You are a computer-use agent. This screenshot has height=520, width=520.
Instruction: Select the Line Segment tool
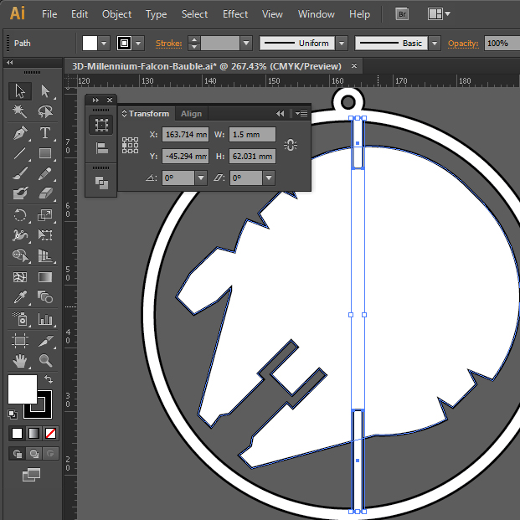click(20, 153)
